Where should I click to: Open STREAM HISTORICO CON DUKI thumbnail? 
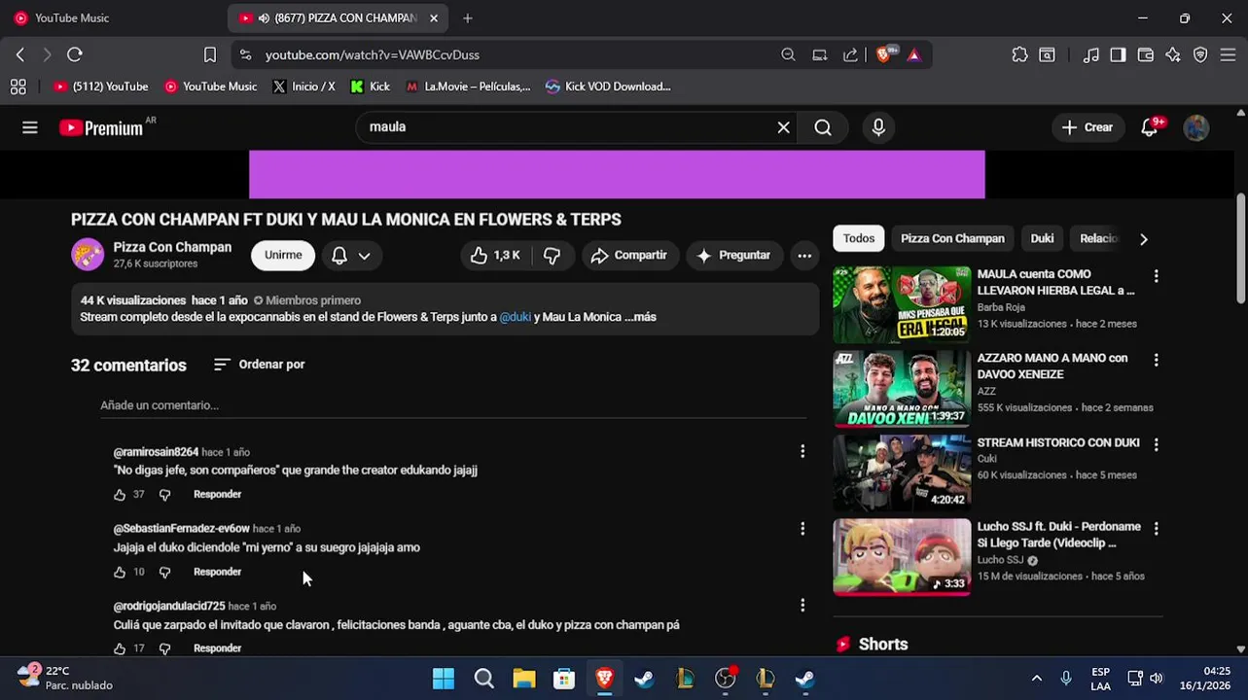click(902, 472)
